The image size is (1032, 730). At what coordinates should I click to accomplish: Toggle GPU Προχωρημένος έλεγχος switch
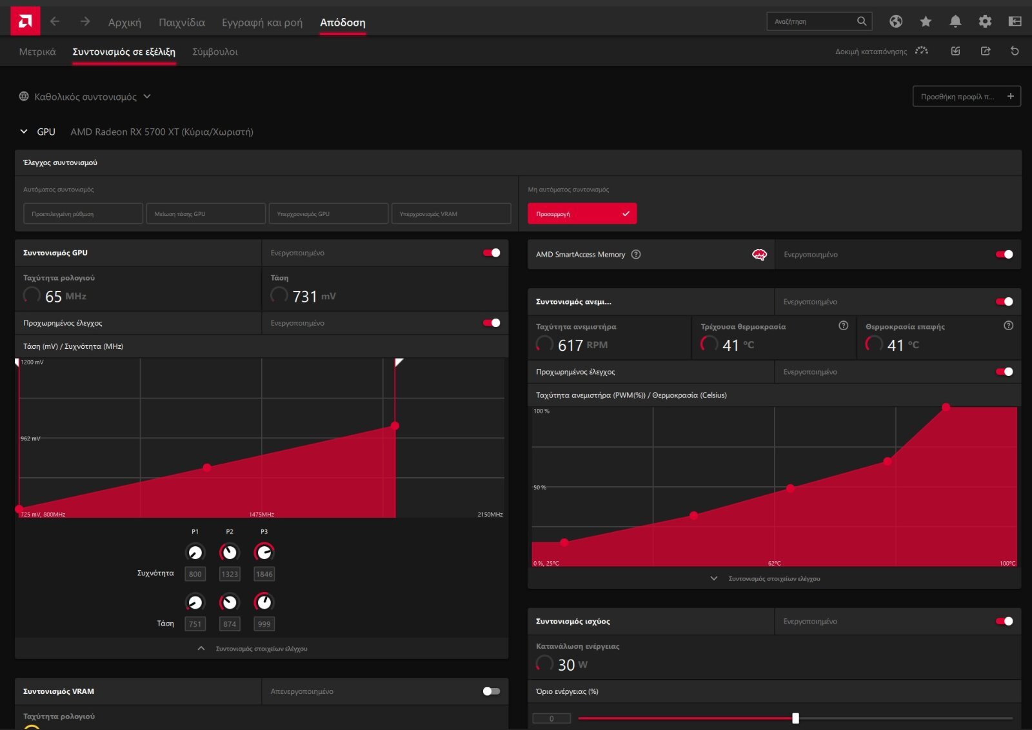click(491, 322)
